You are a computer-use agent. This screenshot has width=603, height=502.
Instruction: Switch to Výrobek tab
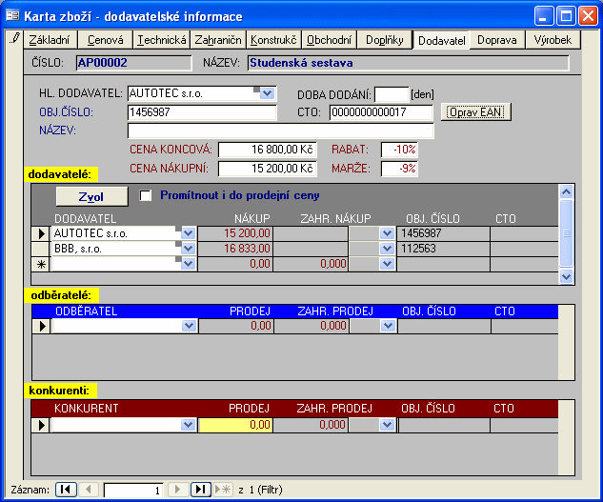click(553, 40)
